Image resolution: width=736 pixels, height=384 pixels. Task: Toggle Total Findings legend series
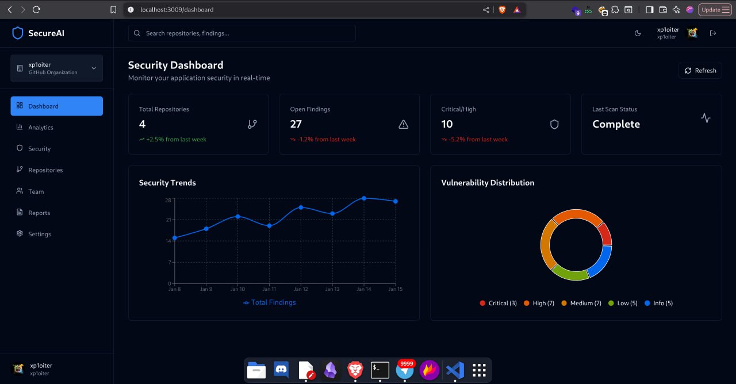(269, 302)
